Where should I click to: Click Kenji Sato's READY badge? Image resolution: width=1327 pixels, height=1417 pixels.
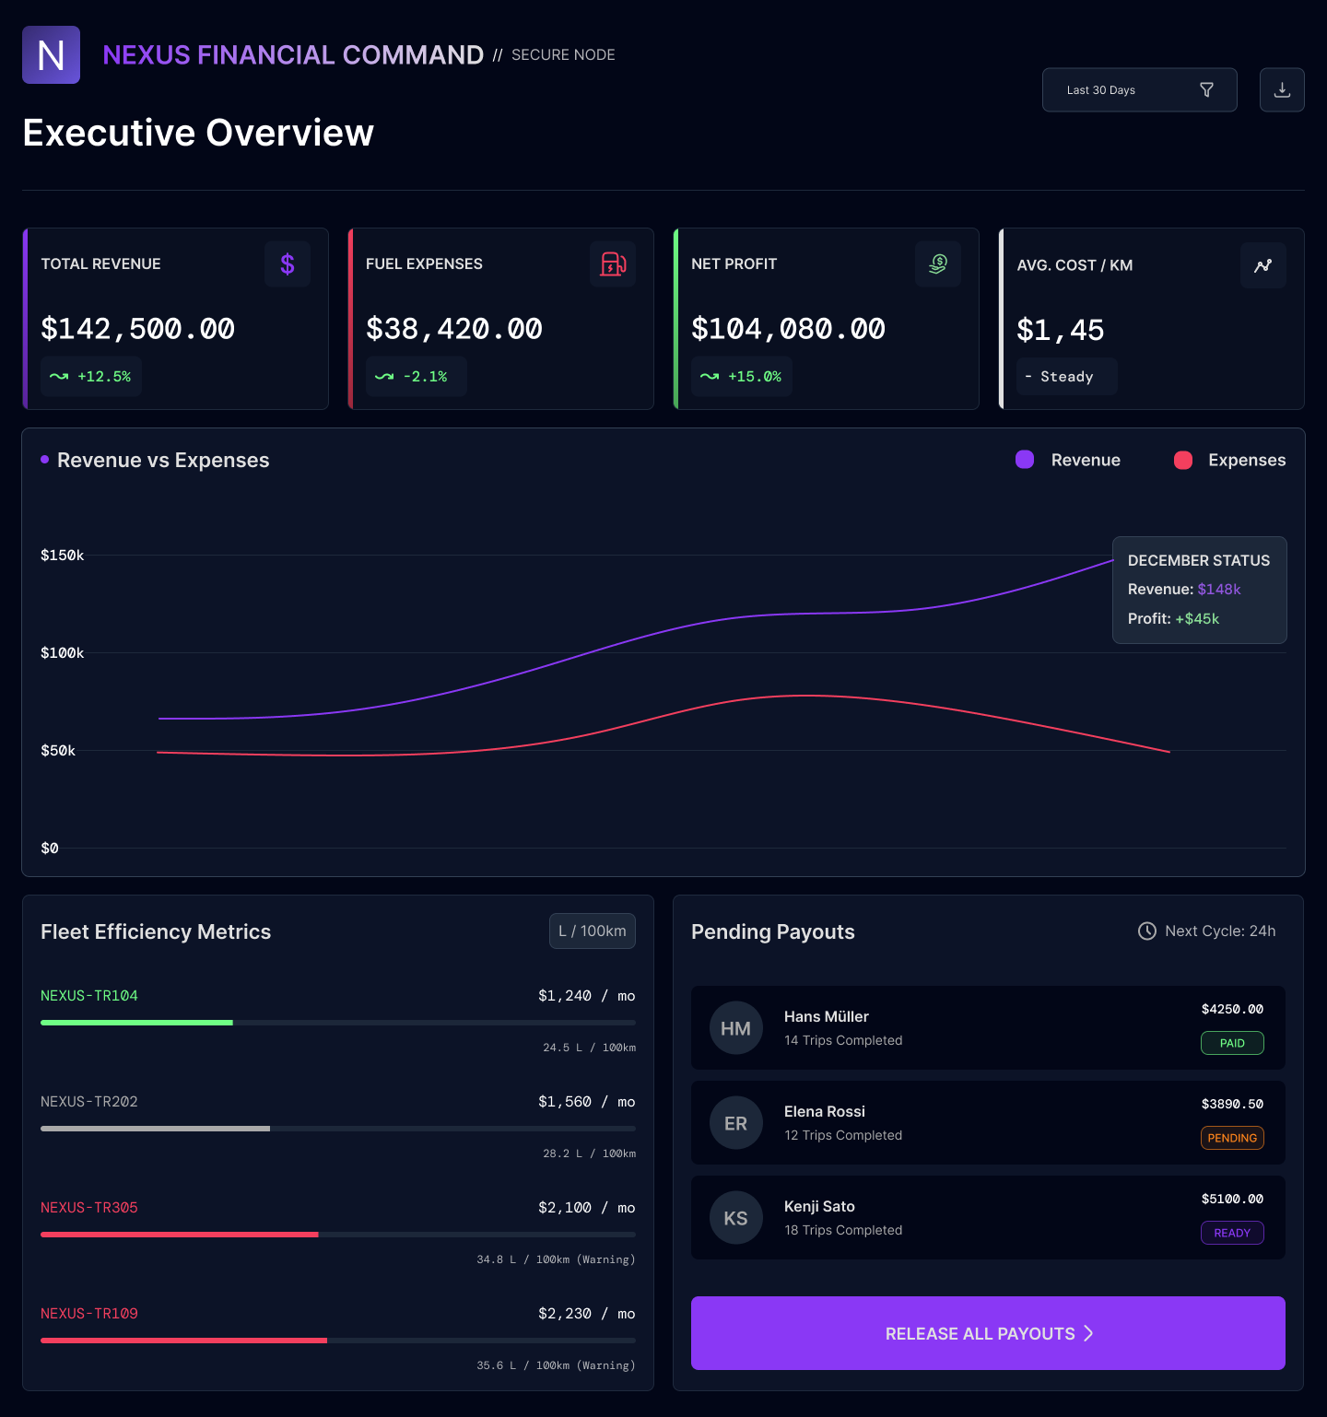(x=1232, y=1232)
